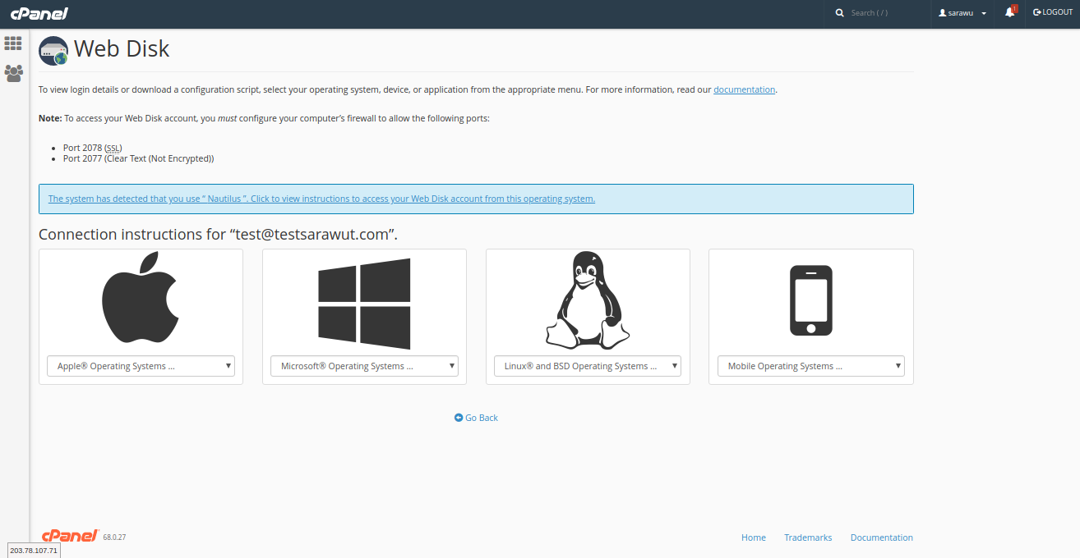Screen dimensions: 1080x558
Task: Click the mobile phone image
Action: pyautogui.click(x=810, y=300)
